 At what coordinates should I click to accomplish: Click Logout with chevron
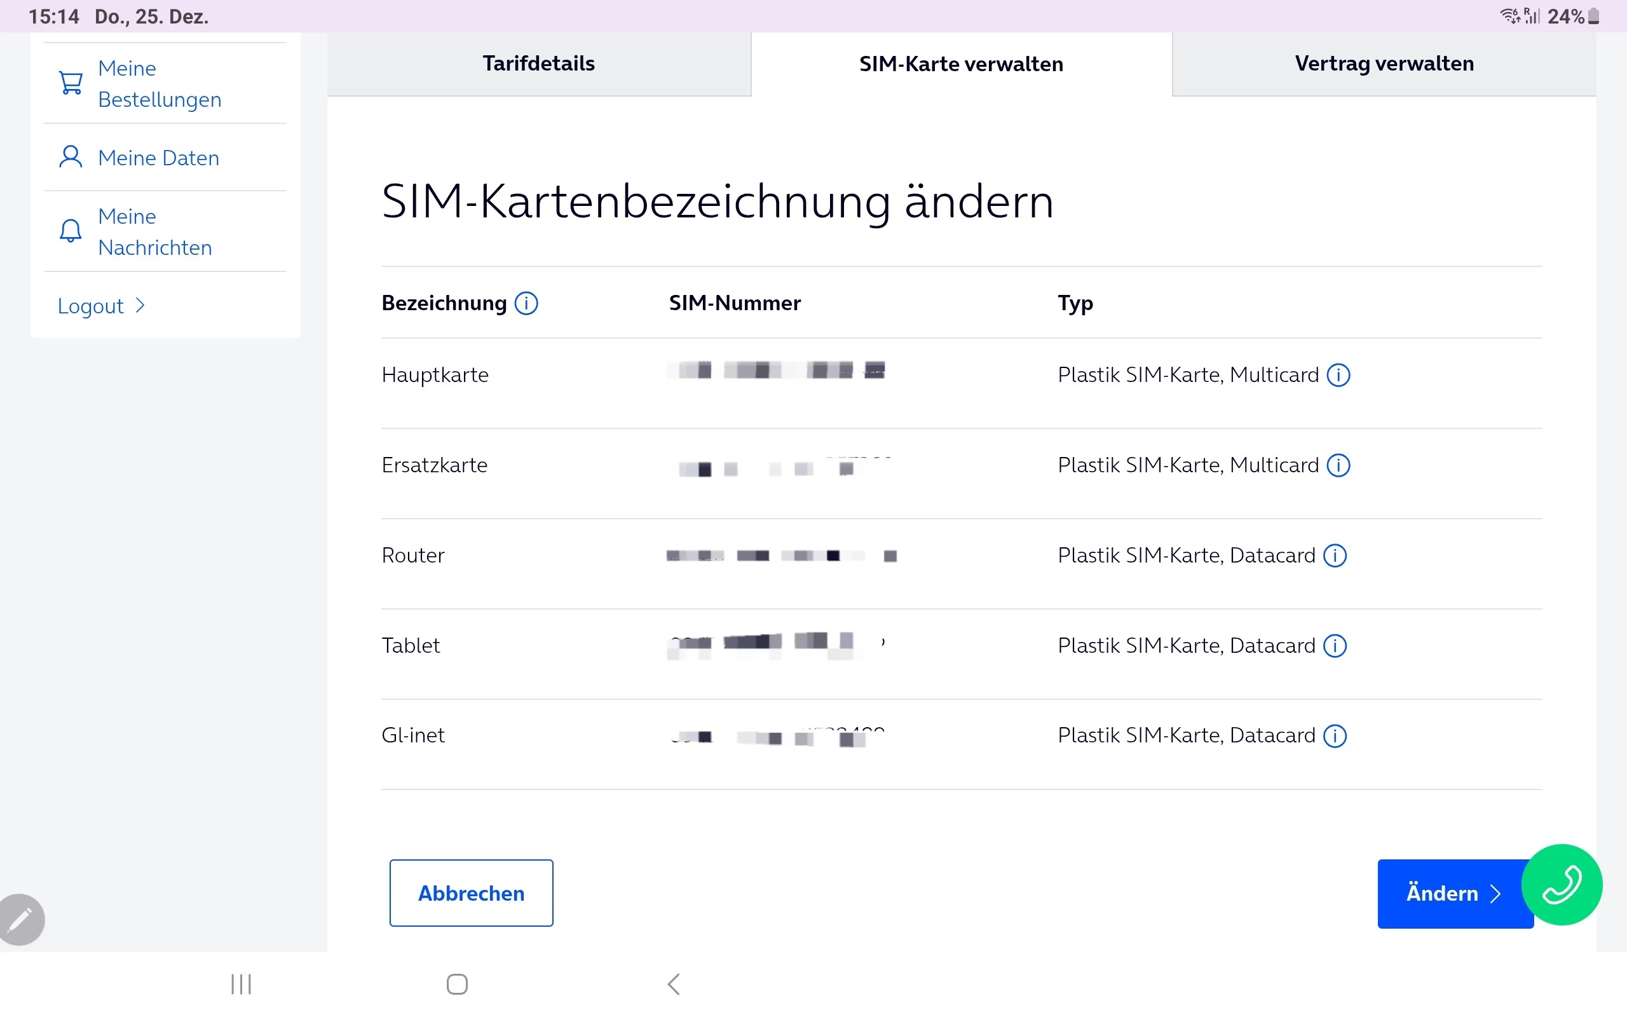[x=101, y=306]
